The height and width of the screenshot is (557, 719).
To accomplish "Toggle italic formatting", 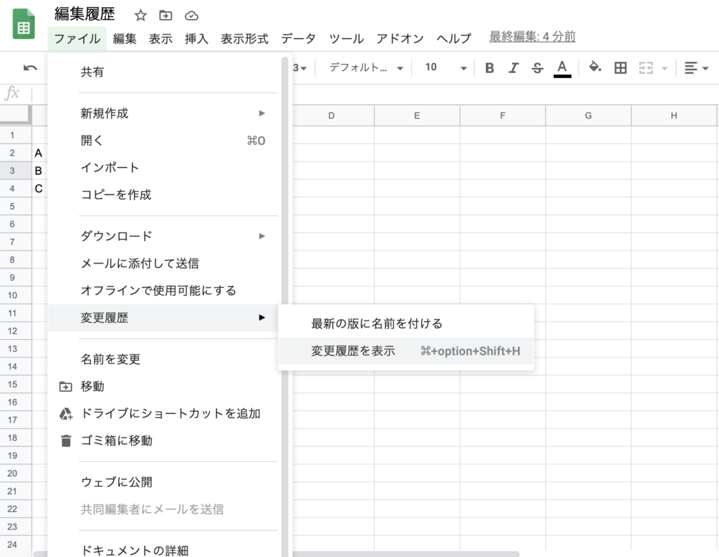I will pos(513,67).
